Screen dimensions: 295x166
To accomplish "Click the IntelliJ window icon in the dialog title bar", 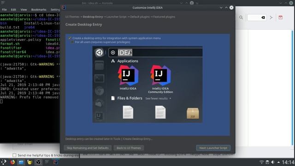I will click(64, 7).
